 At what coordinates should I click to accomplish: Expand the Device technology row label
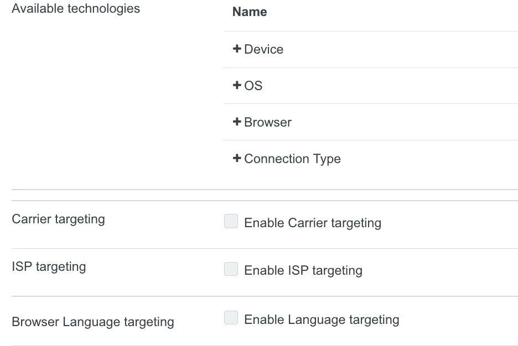(x=264, y=49)
